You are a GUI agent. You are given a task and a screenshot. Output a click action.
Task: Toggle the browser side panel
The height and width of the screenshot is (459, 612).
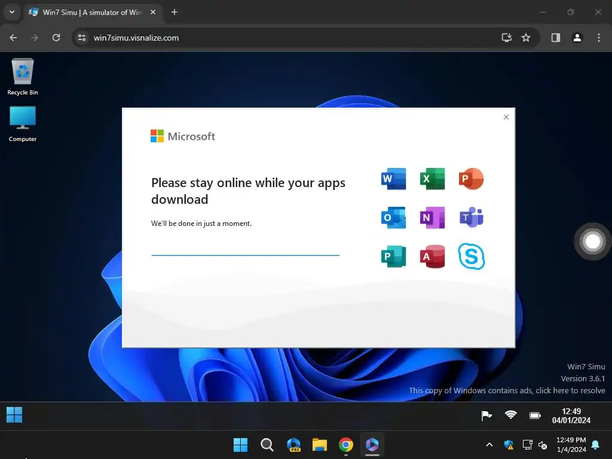(x=556, y=38)
